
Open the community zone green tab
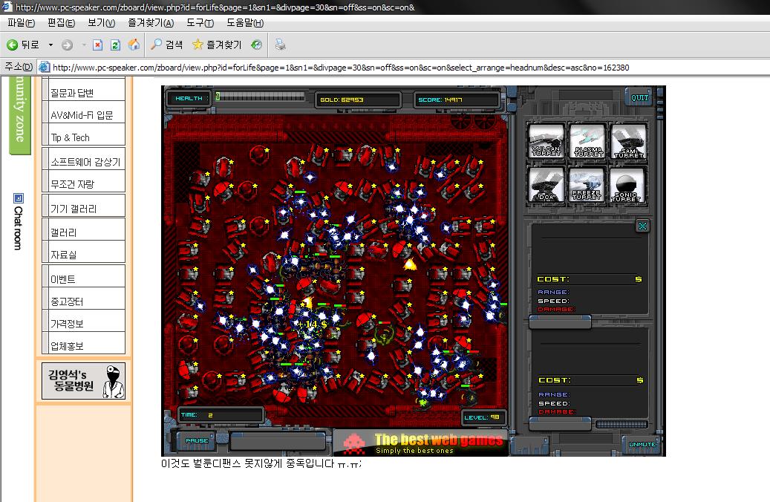(x=19, y=114)
